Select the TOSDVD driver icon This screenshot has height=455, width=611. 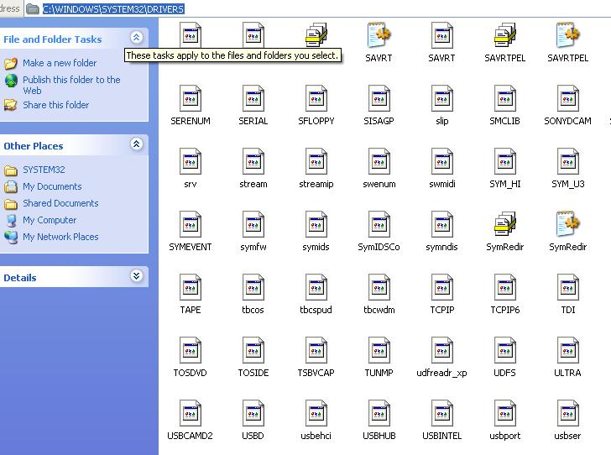(191, 351)
